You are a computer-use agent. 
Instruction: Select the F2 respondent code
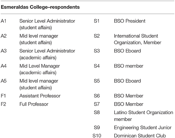3,104
